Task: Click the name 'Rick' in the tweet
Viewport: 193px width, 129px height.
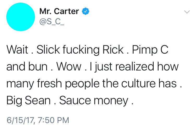Action: click(x=113, y=50)
